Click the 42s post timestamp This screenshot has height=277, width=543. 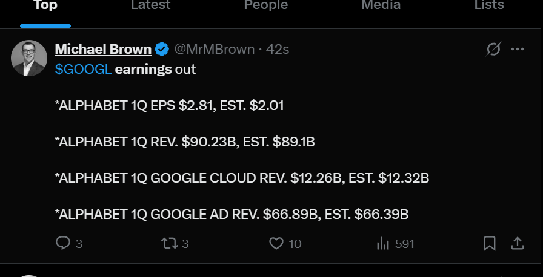pos(278,50)
